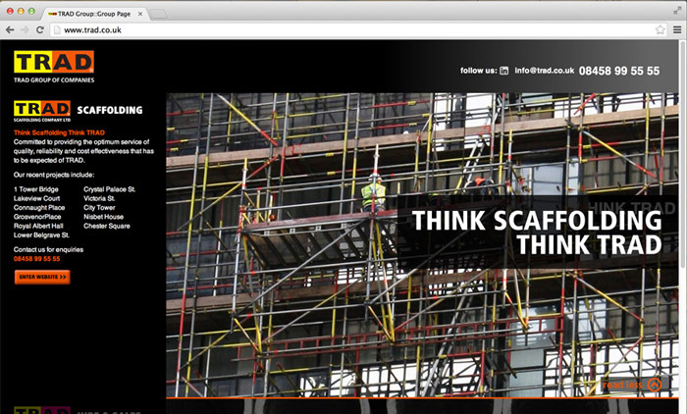Image resolution: width=687 pixels, height=414 pixels.
Task: Select the TRAD Group::Group Page tab
Action: [x=94, y=14]
